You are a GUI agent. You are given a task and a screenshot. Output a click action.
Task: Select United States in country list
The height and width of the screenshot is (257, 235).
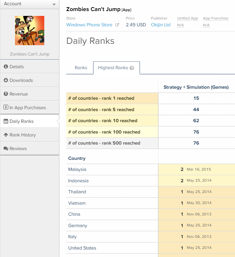[82, 248]
